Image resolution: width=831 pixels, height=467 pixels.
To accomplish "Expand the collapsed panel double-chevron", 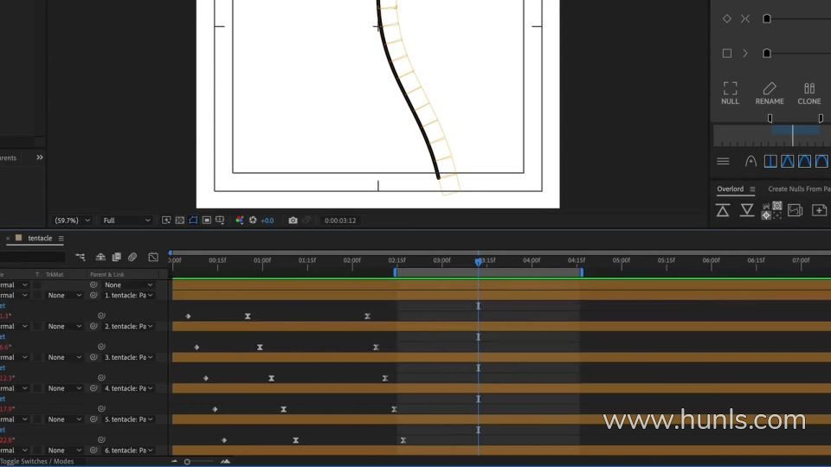I will point(39,157).
